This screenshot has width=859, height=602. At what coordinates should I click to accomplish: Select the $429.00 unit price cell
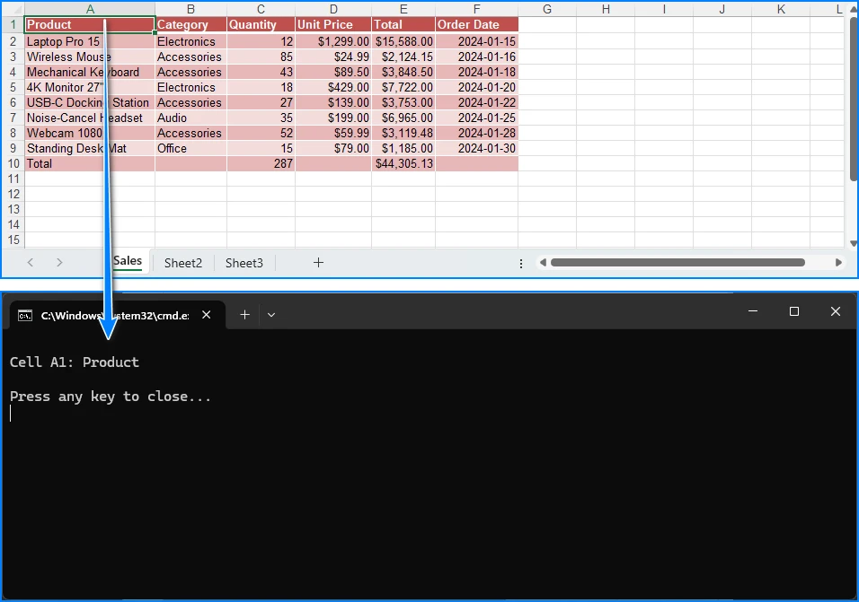pos(333,88)
